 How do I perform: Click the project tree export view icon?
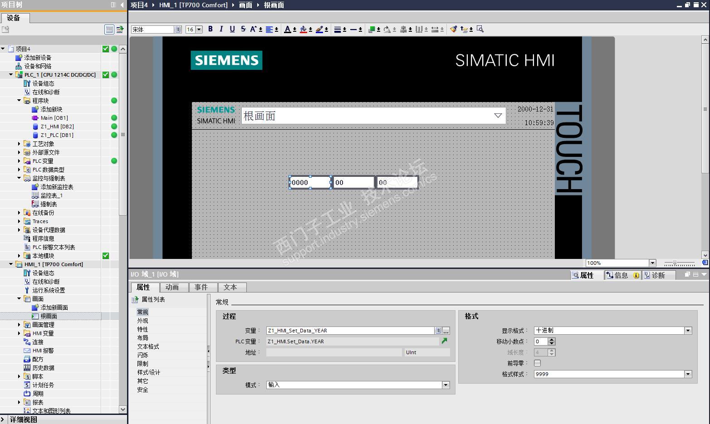[120, 29]
